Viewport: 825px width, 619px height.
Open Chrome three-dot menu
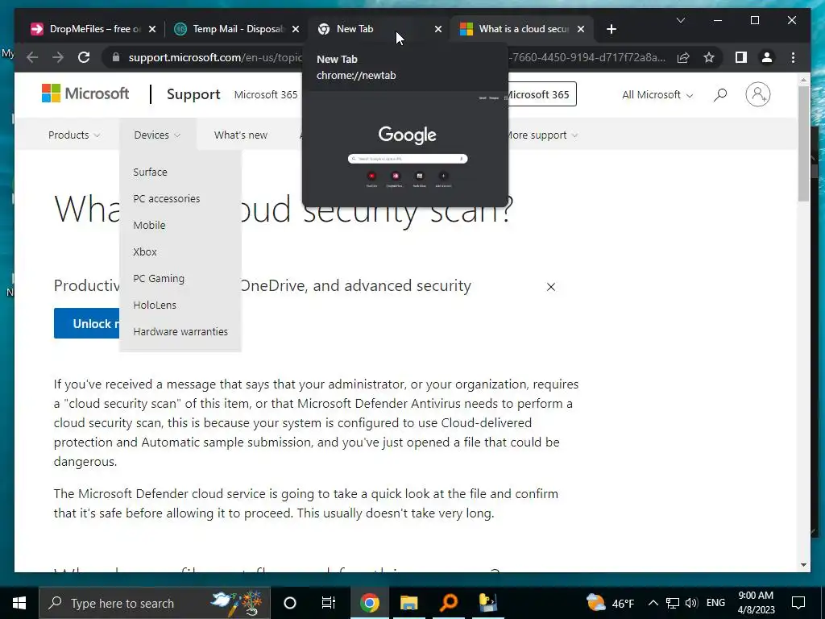tap(793, 57)
